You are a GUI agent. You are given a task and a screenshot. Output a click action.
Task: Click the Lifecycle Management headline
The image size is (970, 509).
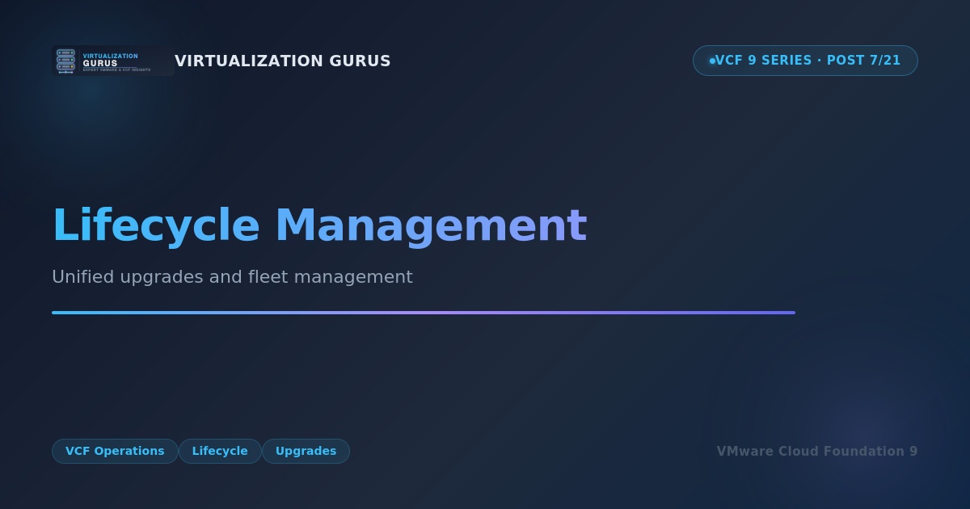tap(319, 225)
